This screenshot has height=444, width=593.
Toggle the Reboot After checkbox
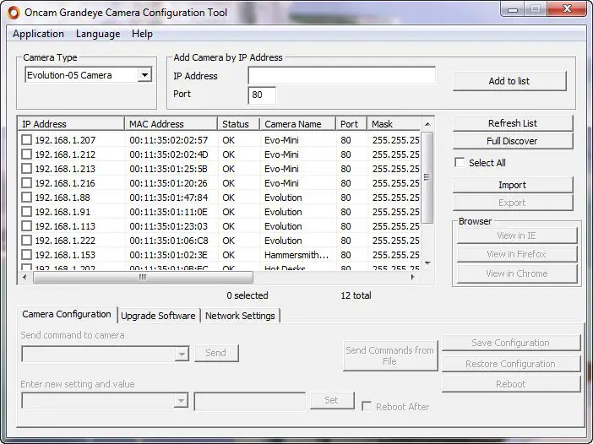pyautogui.click(x=367, y=406)
